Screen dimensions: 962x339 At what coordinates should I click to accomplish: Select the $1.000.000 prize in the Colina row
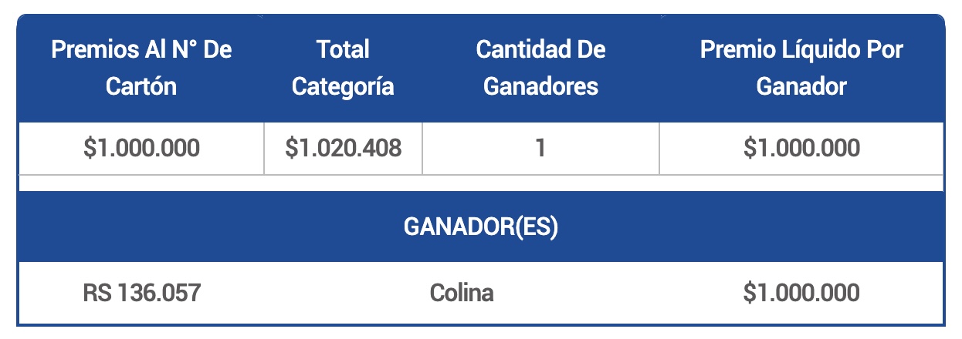click(x=801, y=294)
